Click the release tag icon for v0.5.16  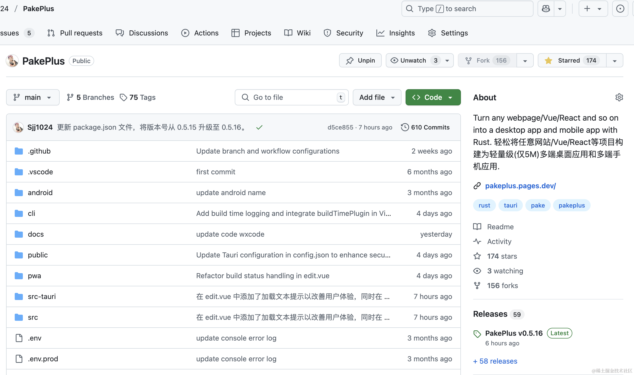[x=477, y=334]
